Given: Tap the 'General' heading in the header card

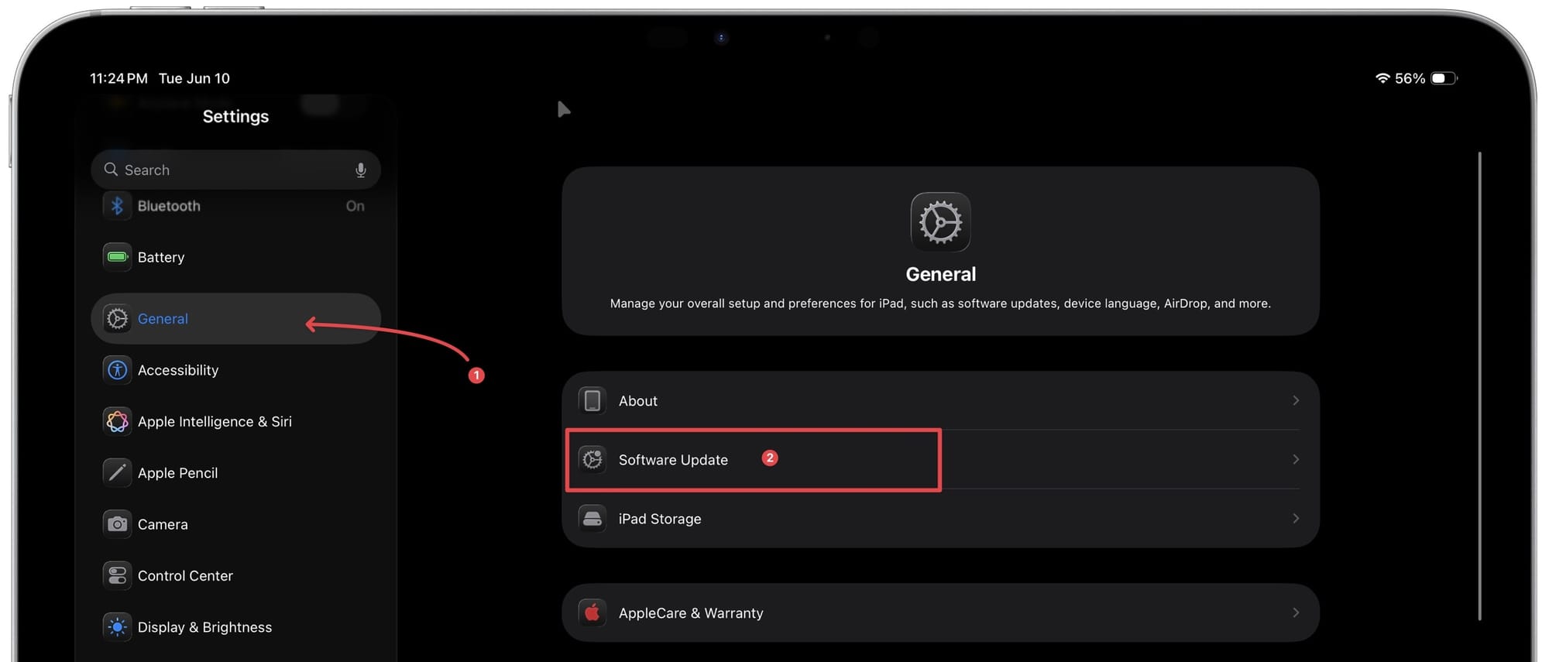Looking at the screenshot, I should point(940,274).
